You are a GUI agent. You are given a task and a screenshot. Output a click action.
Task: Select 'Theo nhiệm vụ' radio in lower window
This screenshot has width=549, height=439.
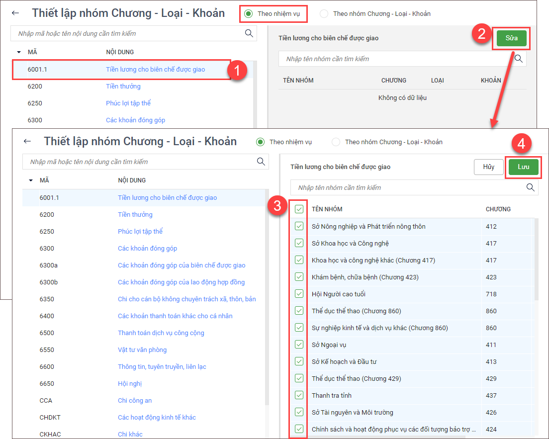point(260,142)
